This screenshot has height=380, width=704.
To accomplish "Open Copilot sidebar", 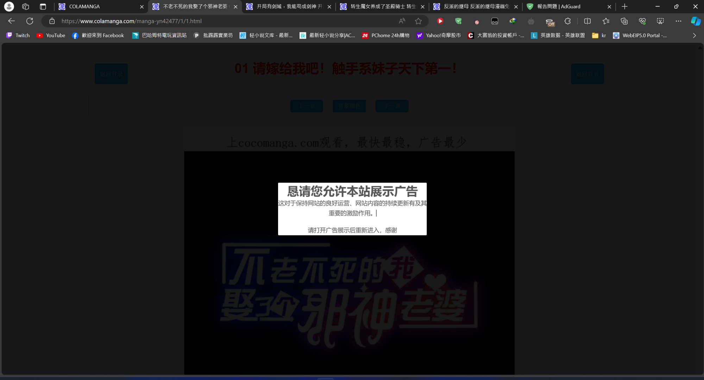I will point(695,21).
